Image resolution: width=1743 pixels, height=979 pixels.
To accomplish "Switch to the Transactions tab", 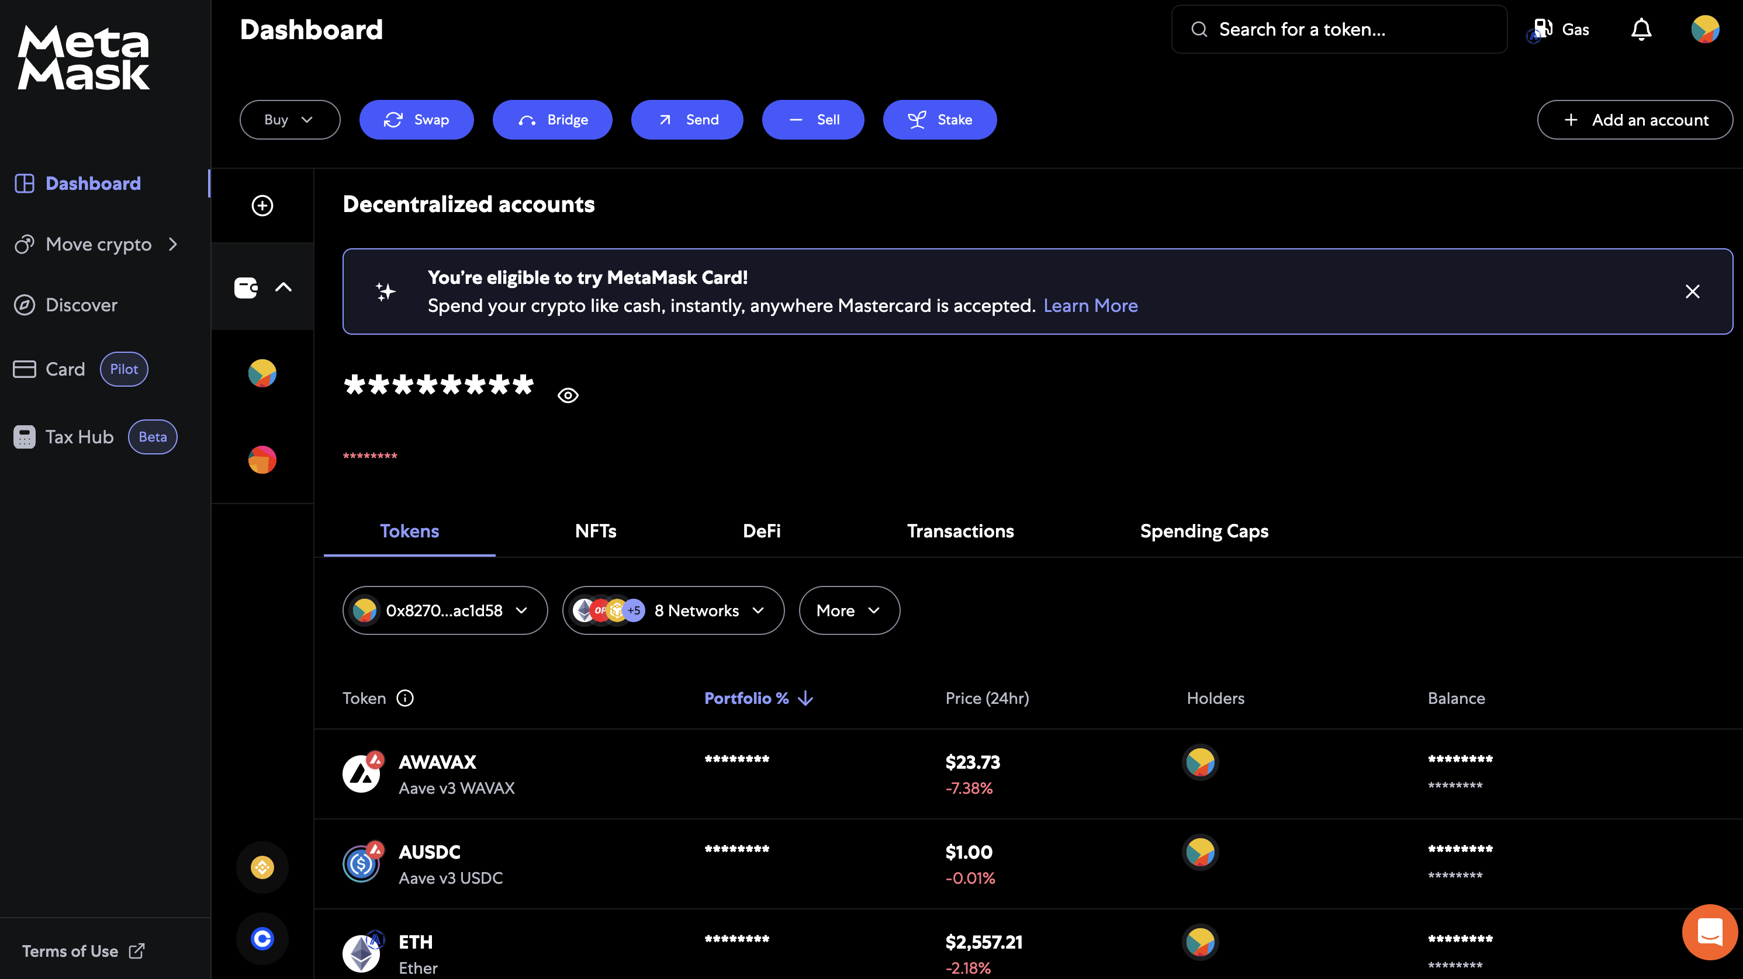I will coord(960,532).
